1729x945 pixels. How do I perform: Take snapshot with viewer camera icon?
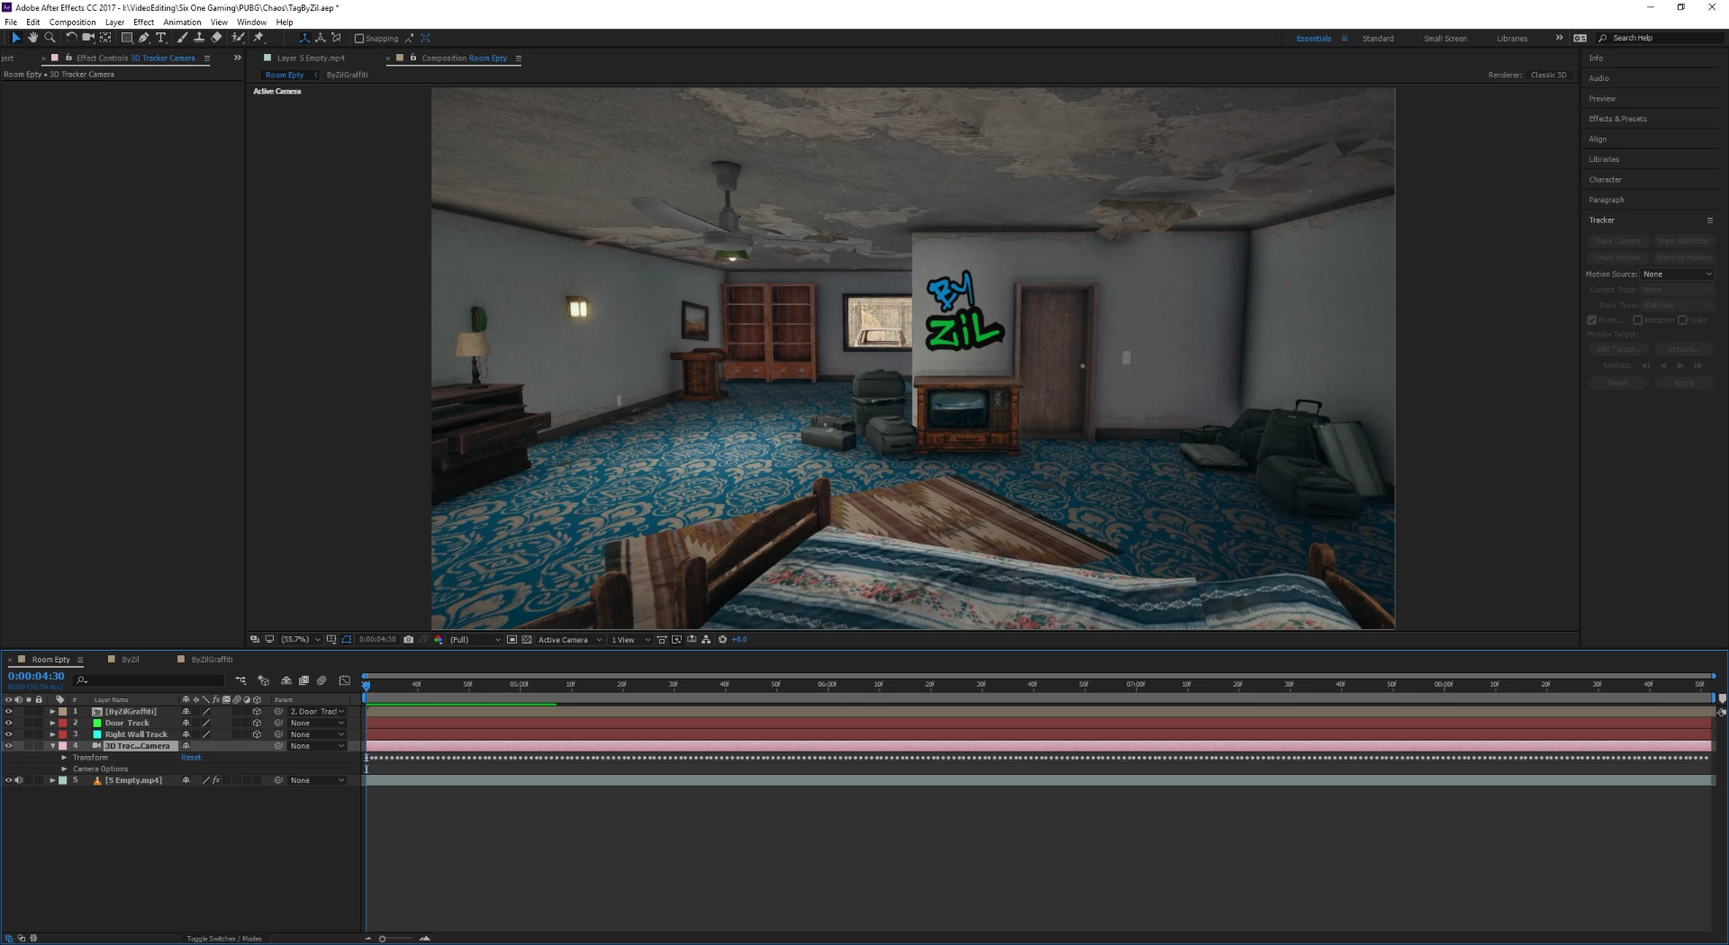409,640
